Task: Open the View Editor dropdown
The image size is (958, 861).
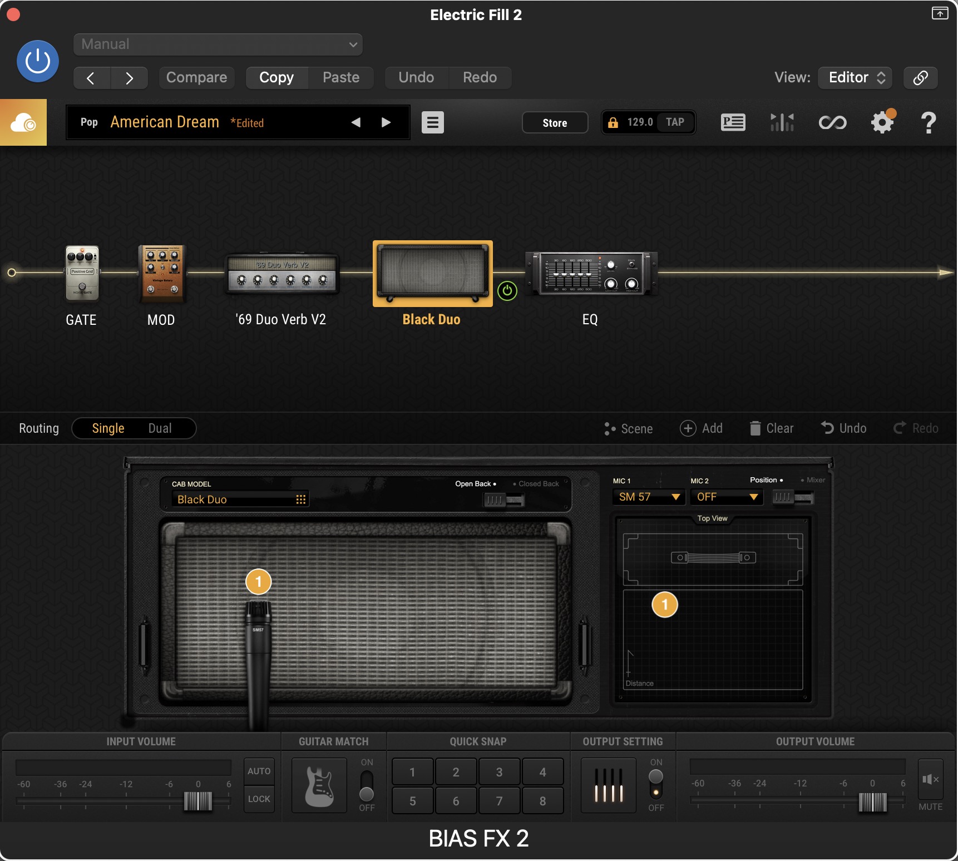Action: (855, 78)
